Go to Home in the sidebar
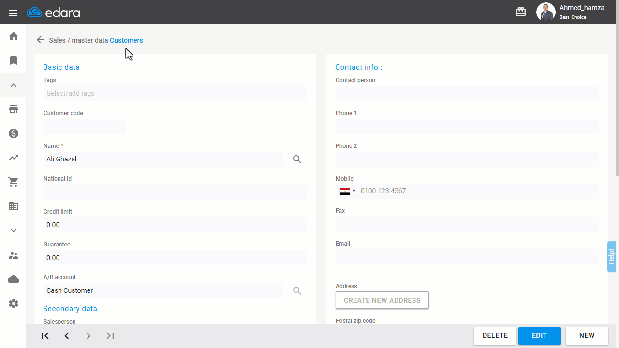 14,36
